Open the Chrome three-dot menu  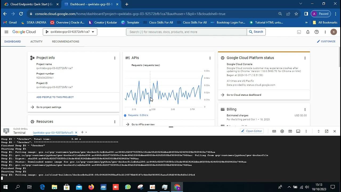point(335,14)
